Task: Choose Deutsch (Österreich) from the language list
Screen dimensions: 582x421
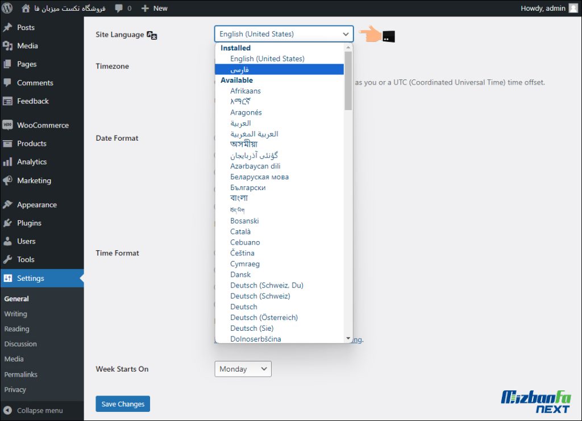Action: [x=264, y=318]
